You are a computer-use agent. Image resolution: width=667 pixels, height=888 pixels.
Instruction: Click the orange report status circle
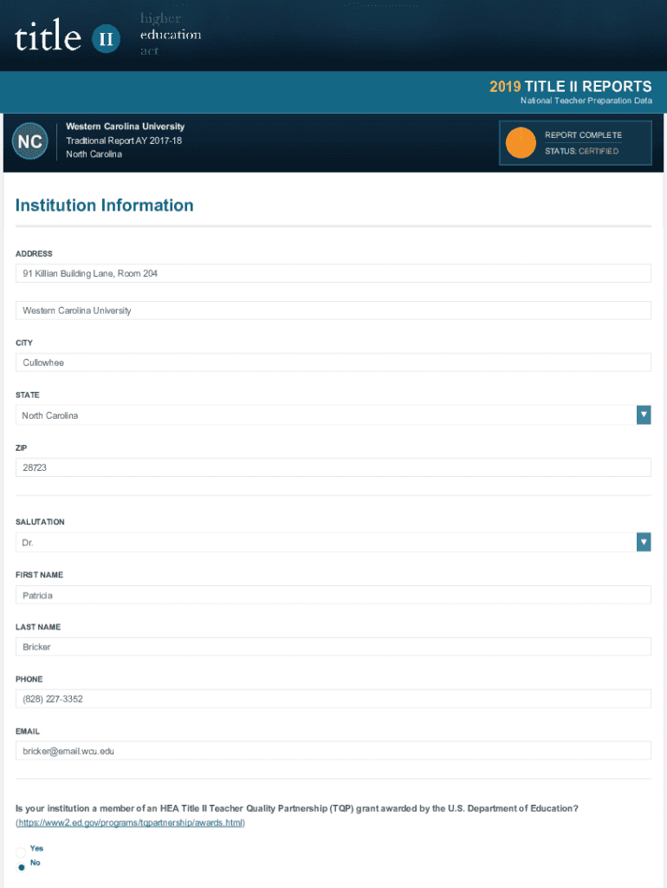520,143
